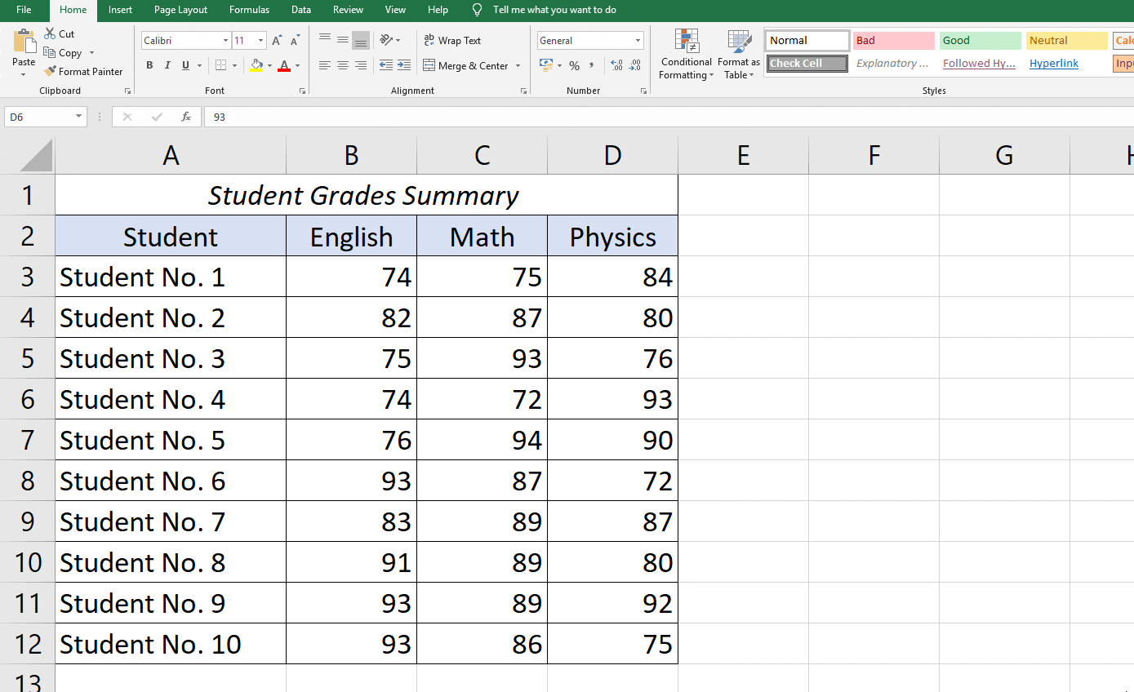Click Merge & Center

point(466,65)
